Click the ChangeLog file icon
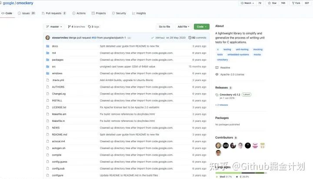The width and height of the screenshot is (313, 179). click(47, 94)
